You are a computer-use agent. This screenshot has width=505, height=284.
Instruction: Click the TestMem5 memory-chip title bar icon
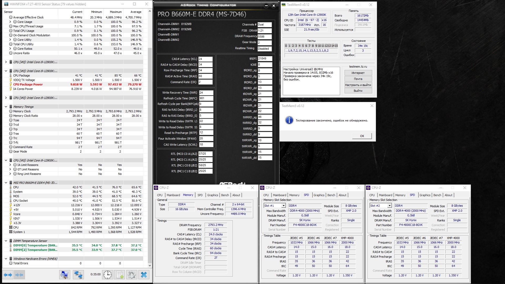click(284, 5)
